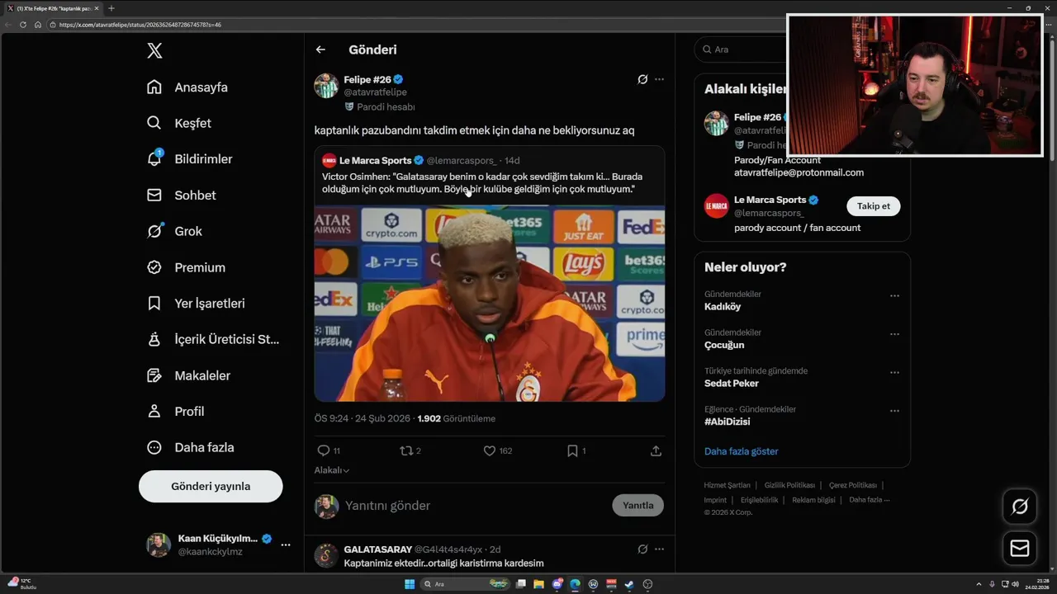Click the browser home button
The image size is (1057, 594).
tap(38, 25)
